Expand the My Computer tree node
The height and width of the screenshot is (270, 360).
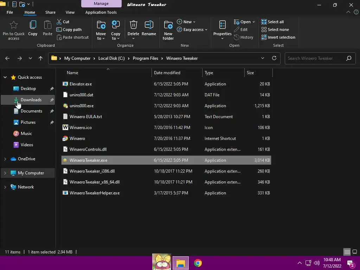coord(5,173)
